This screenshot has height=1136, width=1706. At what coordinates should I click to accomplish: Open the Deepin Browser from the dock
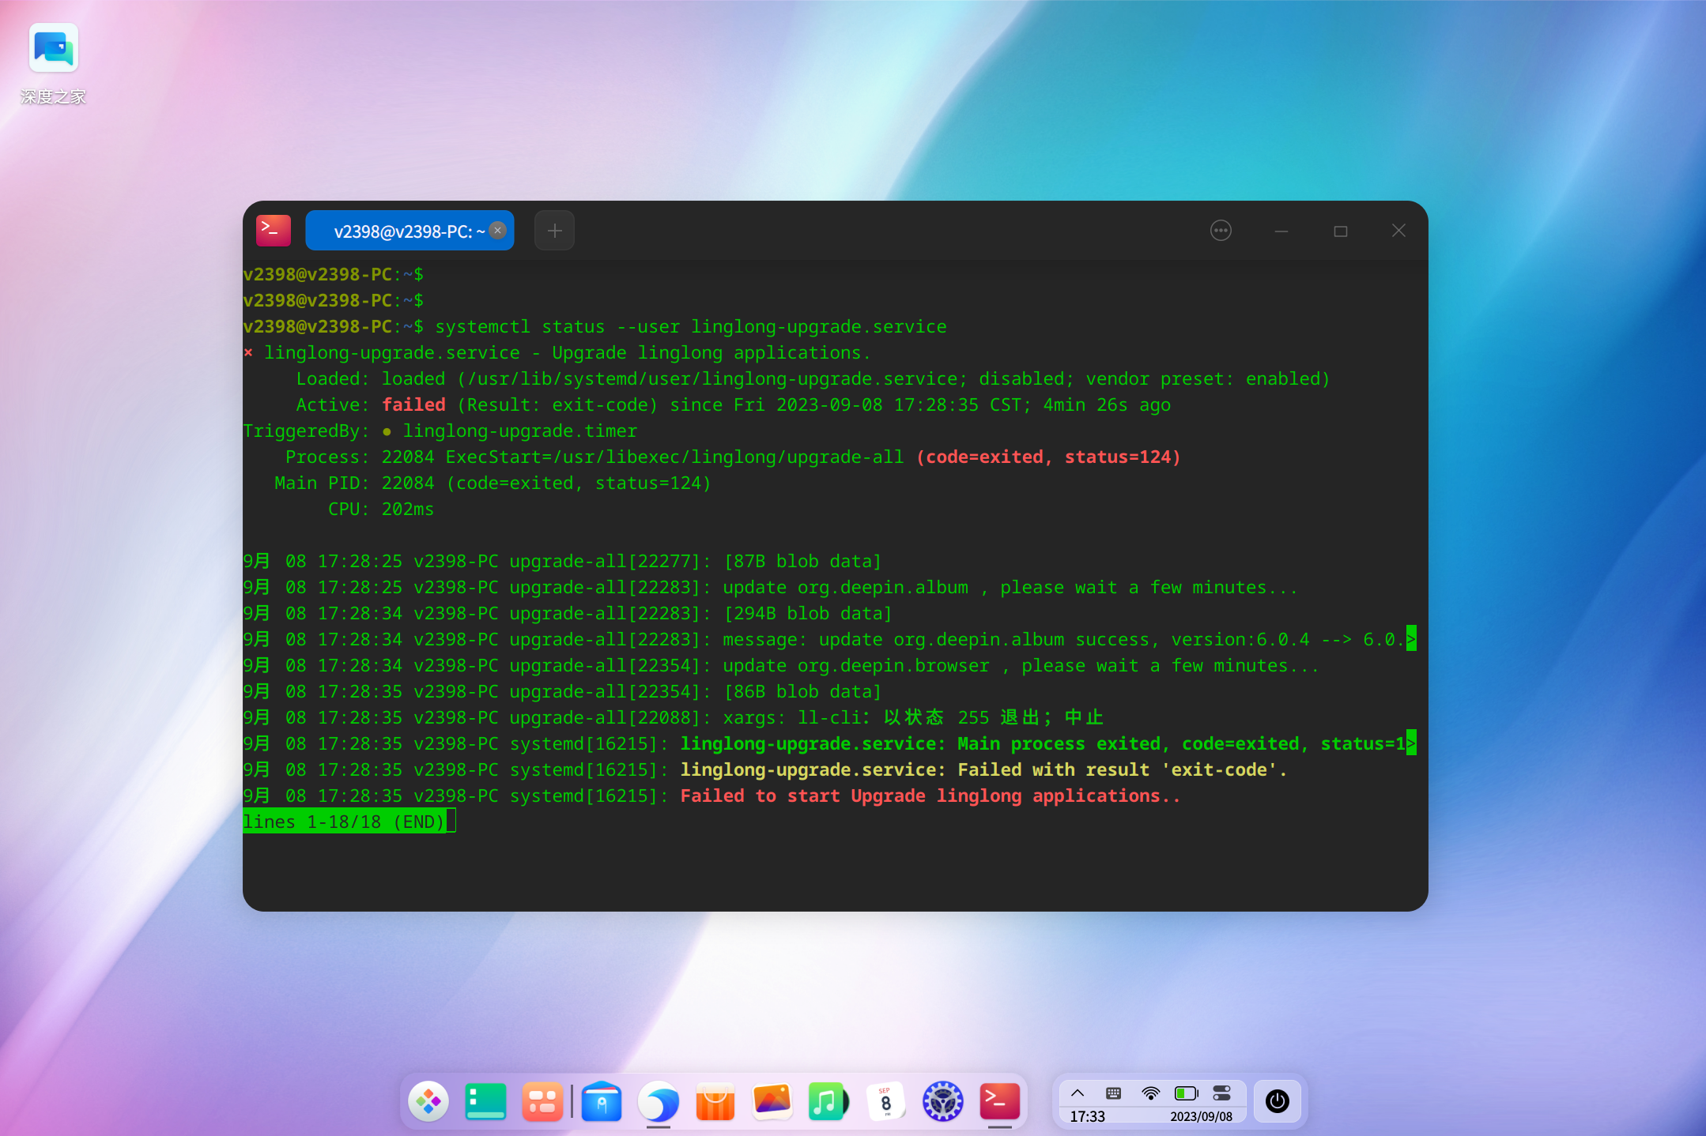659,1100
